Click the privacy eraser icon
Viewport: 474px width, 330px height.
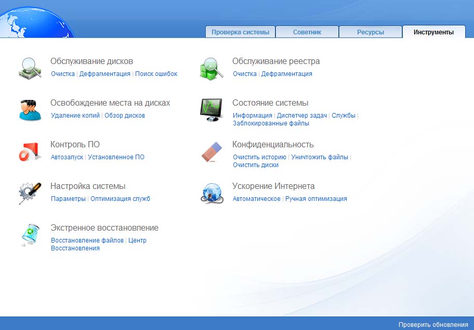[212, 151]
